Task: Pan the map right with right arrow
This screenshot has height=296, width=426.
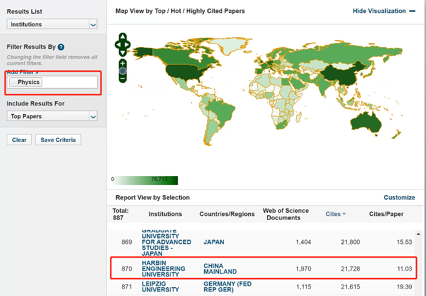Action: point(128,45)
